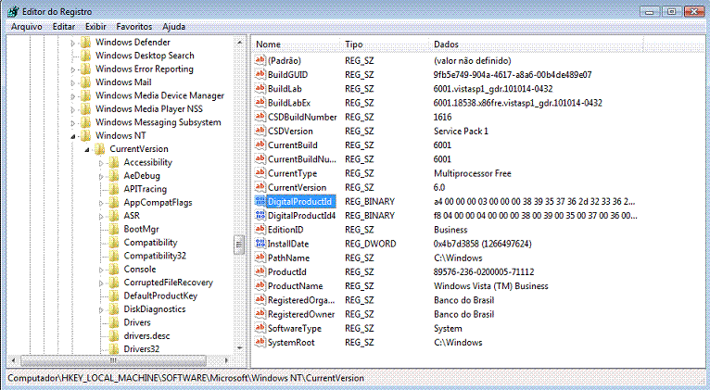Click the ProductName string icon
Image resolution: width=710 pixels, height=390 pixels.
(260, 285)
